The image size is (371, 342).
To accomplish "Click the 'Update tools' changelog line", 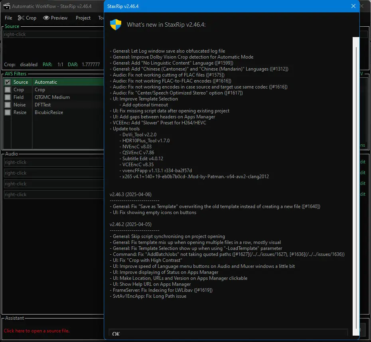I will point(125,129).
